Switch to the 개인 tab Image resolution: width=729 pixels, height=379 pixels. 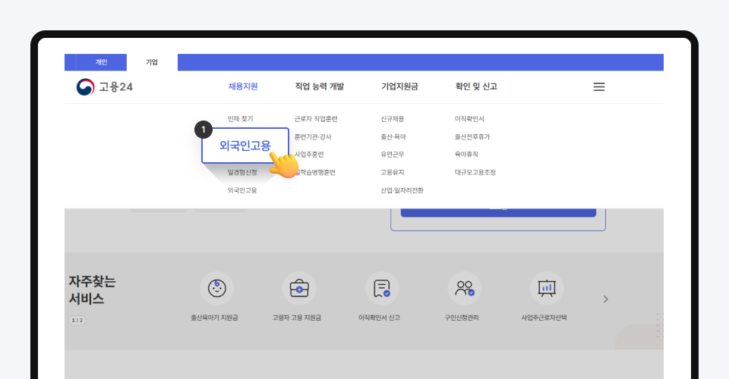[x=101, y=62]
